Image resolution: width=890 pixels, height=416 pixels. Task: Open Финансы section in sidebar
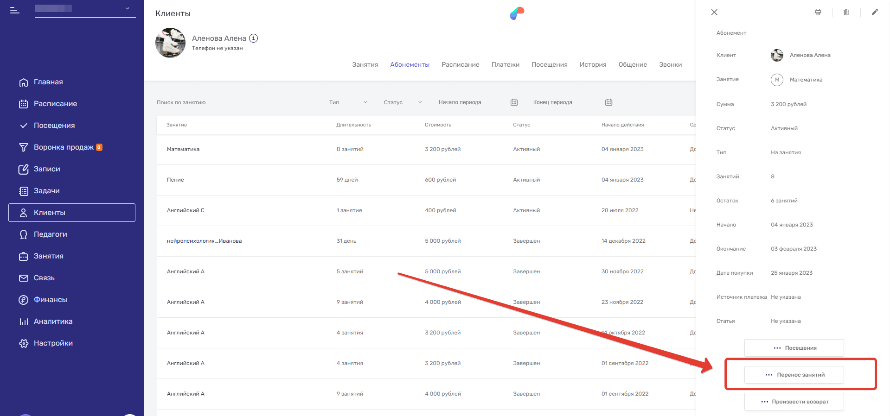(50, 300)
